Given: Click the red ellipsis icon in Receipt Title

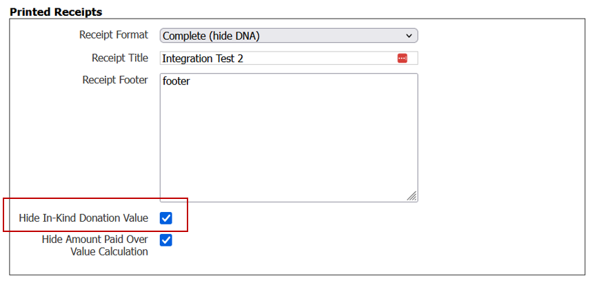Looking at the screenshot, I should 403,59.
